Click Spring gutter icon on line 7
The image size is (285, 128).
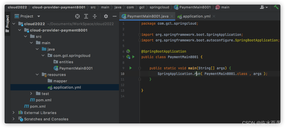(x=128, y=57)
